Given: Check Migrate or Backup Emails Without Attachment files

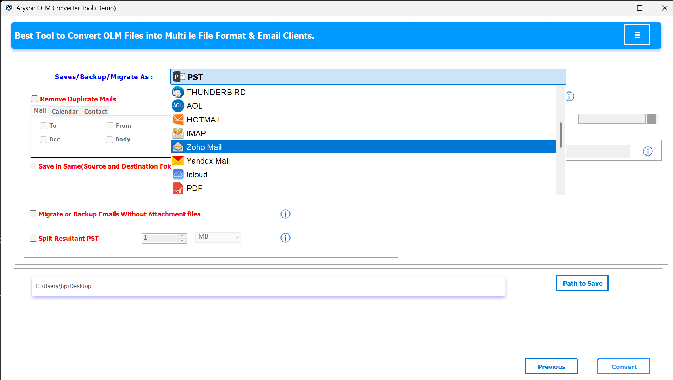Looking at the screenshot, I should 33,214.
